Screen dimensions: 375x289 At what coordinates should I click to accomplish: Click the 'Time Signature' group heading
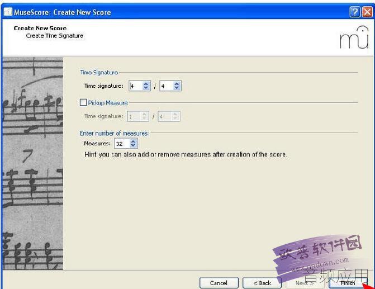(99, 73)
